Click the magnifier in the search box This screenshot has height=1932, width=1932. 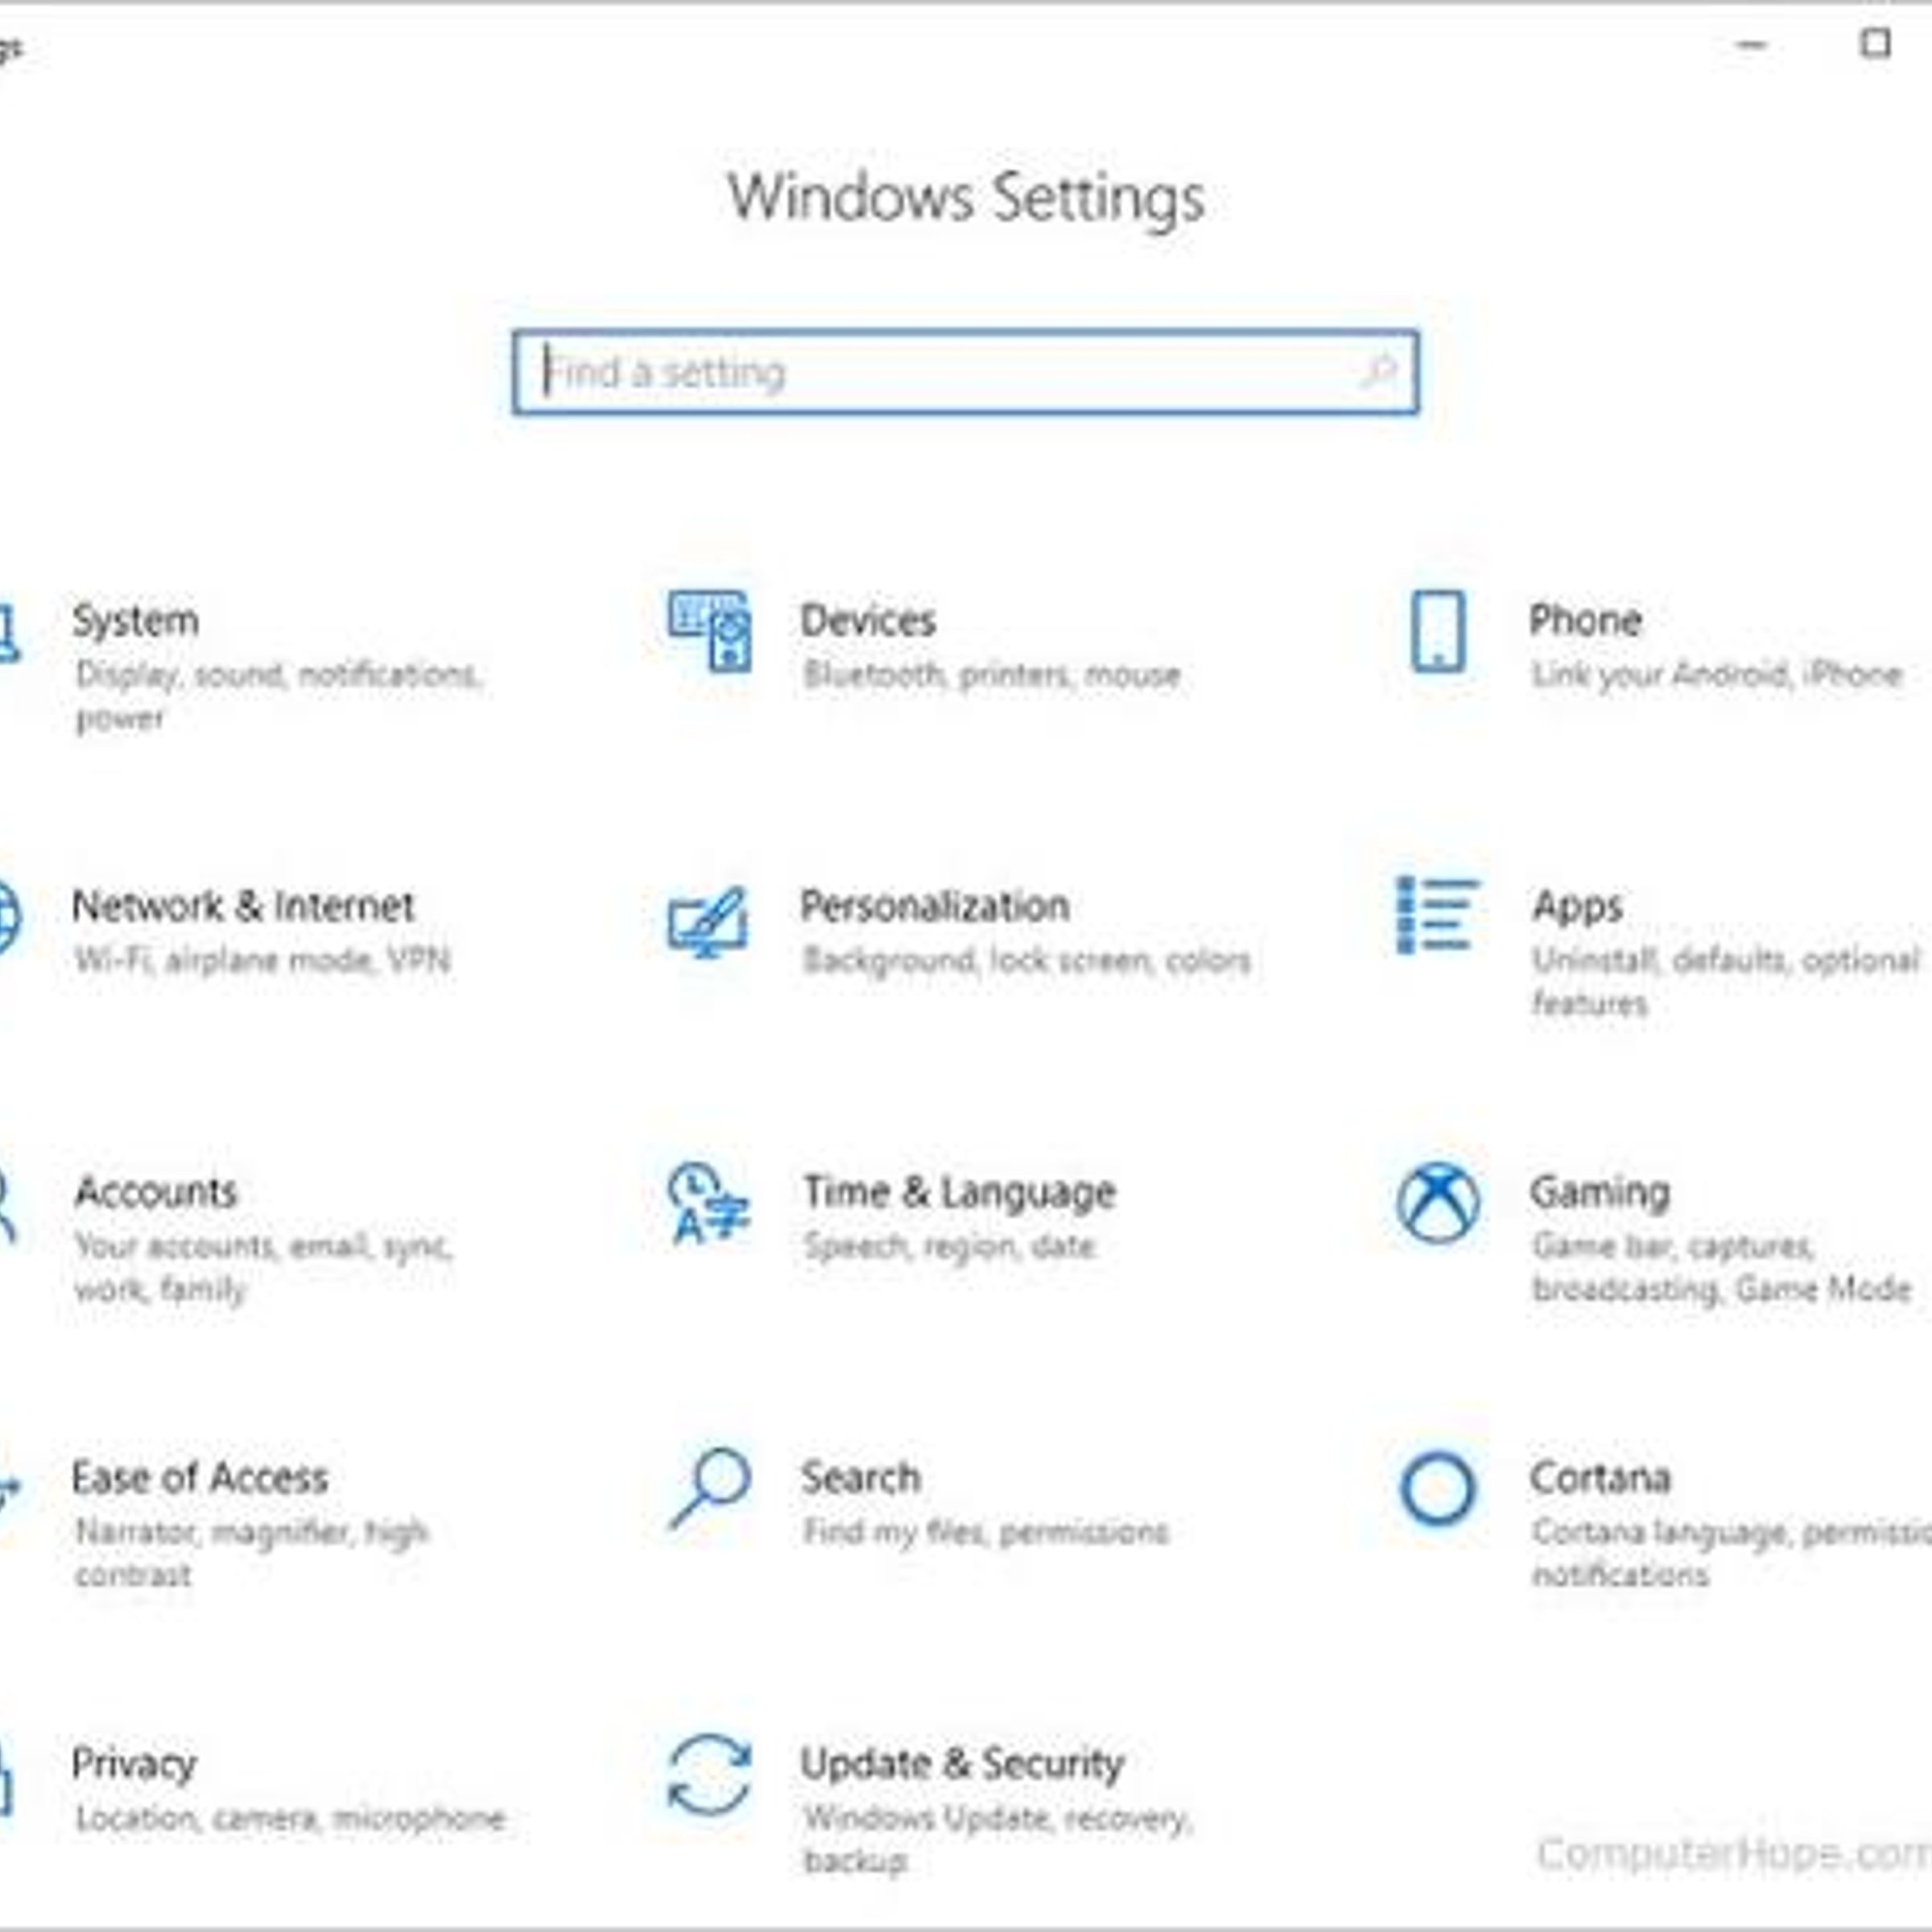pos(1379,371)
